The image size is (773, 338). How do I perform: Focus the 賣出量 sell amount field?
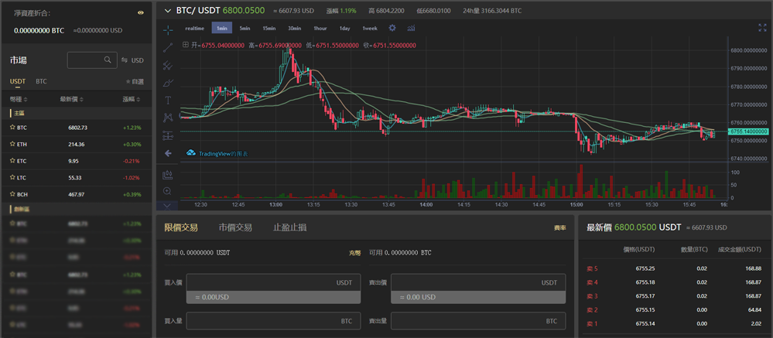(x=478, y=321)
